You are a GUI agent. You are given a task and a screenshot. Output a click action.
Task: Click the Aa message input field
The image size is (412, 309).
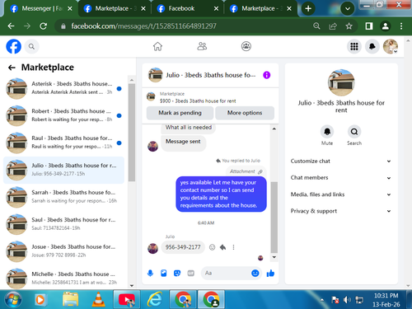pos(225,273)
